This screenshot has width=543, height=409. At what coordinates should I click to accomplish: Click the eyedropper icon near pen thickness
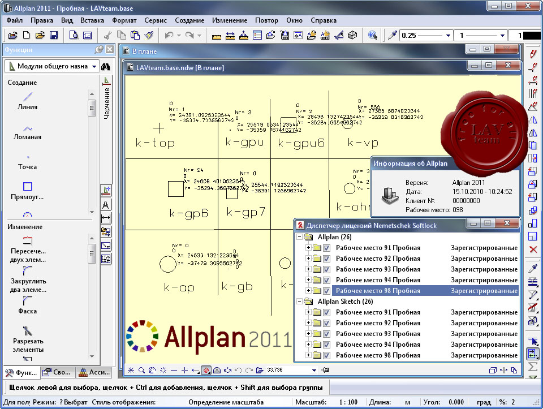392,35
